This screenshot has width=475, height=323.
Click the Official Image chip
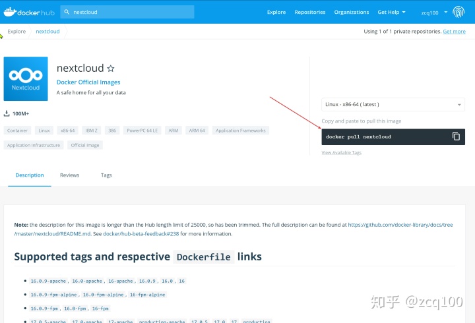85,145
